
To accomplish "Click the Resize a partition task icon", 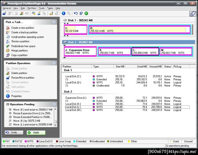I will coord(8,41).
